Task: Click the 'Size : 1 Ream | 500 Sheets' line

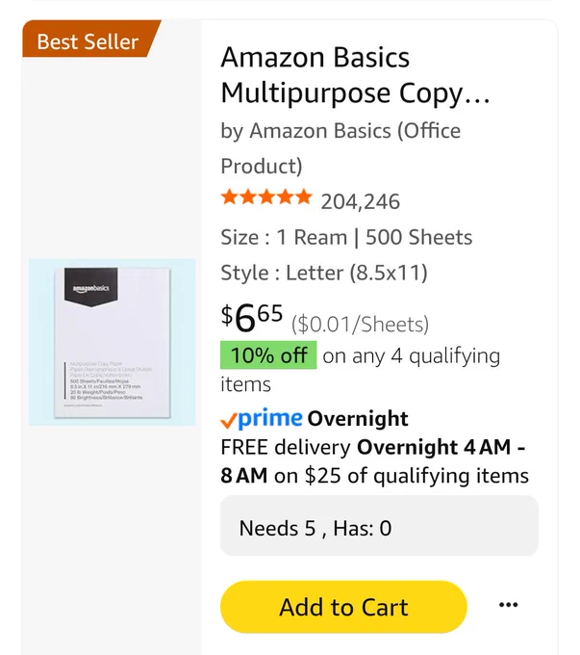Action: click(x=346, y=237)
